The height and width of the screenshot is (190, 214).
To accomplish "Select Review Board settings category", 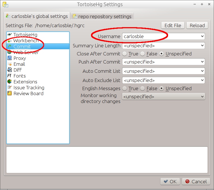I will tap(38, 93).
